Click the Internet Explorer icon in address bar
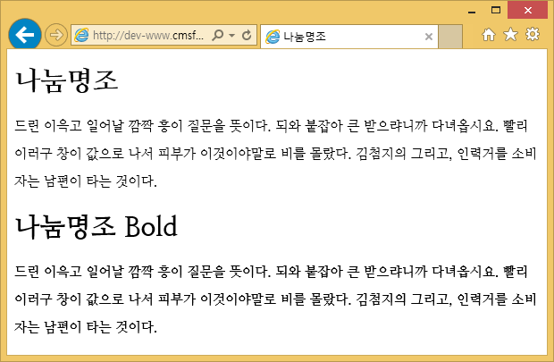The image size is (554, 362). pos(81,35)
